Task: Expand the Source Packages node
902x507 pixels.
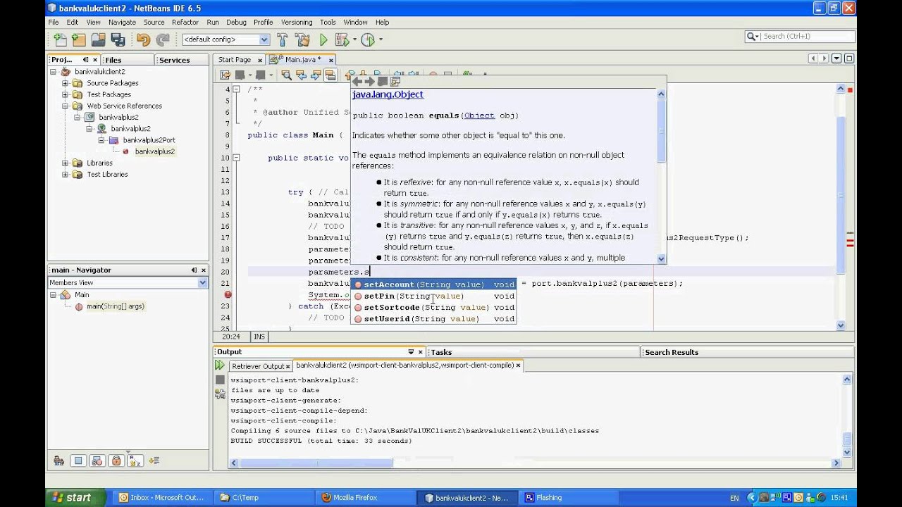Action: pyautogui.click(x=65, y=83)
